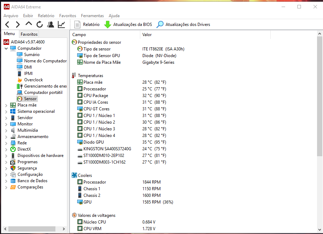Select Sumário in the tree
The height and width of the screenshot is (234, 323).
32,55
